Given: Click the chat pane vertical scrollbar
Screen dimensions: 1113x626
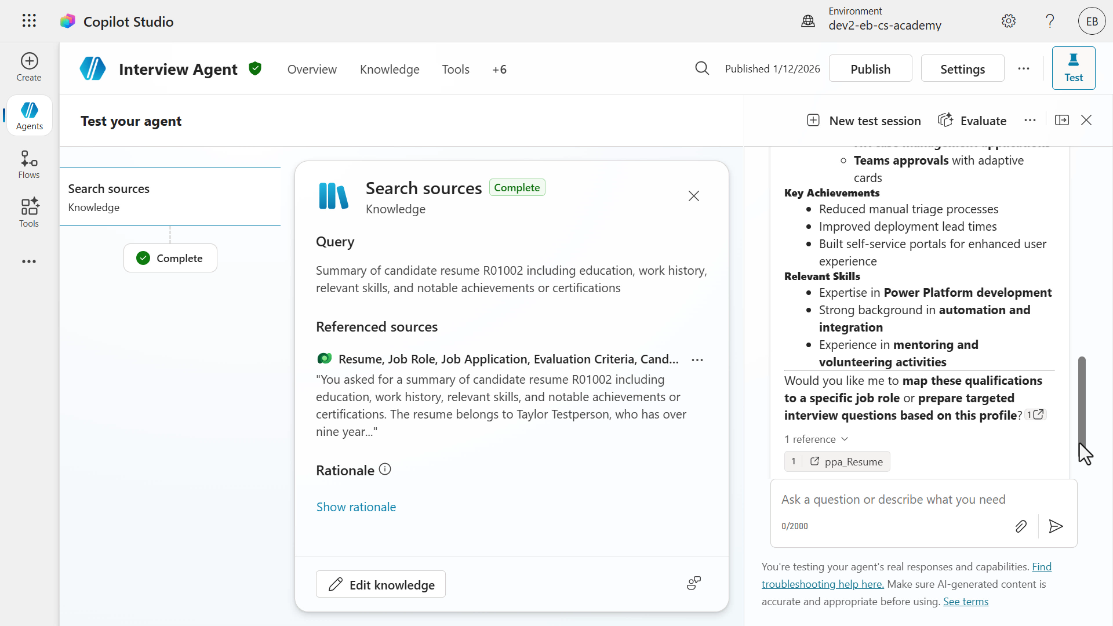Looking at the screenshot, I should point(1082,400).
